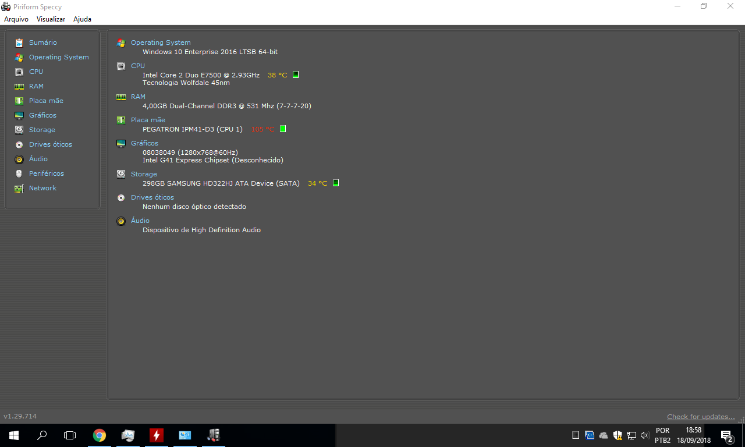Open the Storage summary heading
The height and width of the screenshot is (447, 745).
coord(144,174)
